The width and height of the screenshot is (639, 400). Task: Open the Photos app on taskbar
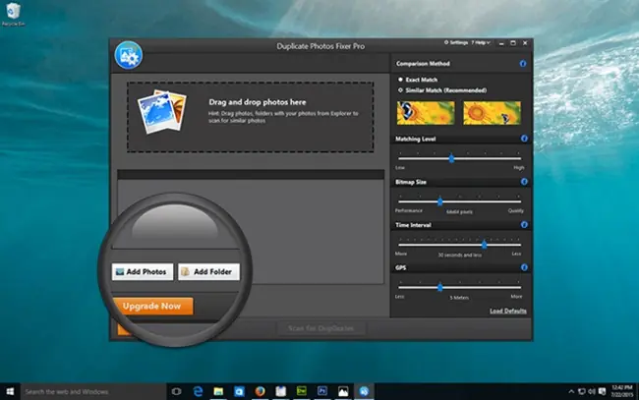point(343,391)
